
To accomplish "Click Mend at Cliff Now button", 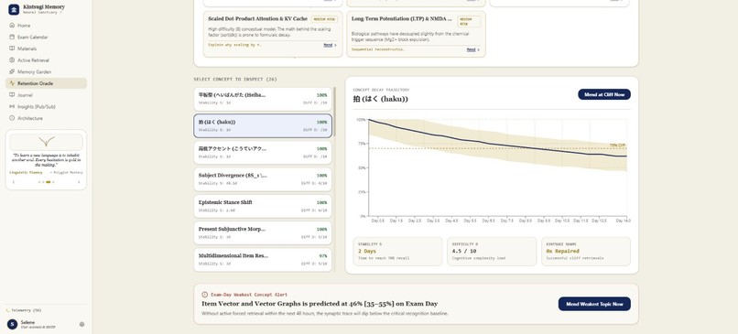I will pyautogui.click(x=604, y=94).
